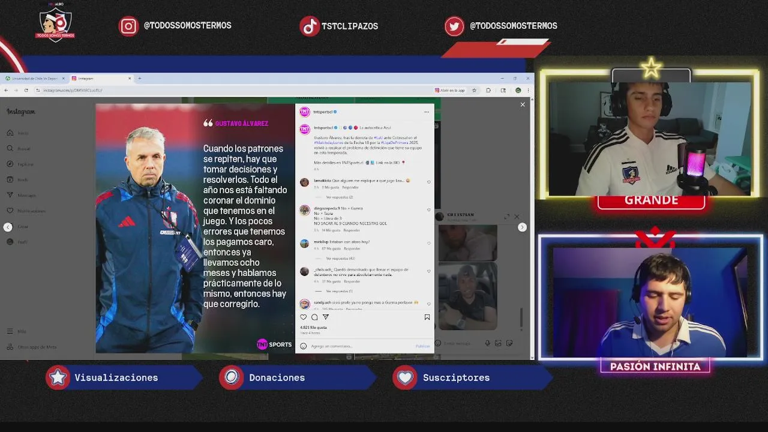Go to next post with right arrow
This screenshot has width=768, height=432.
(522, 227)
